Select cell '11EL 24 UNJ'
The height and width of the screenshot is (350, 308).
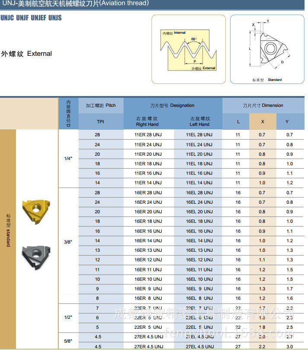tap(199, 144)
